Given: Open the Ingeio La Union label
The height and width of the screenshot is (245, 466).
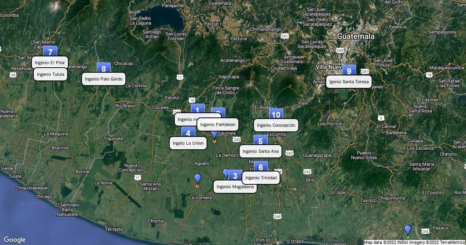Looking at the screenshot, I should tap(188, 143).
